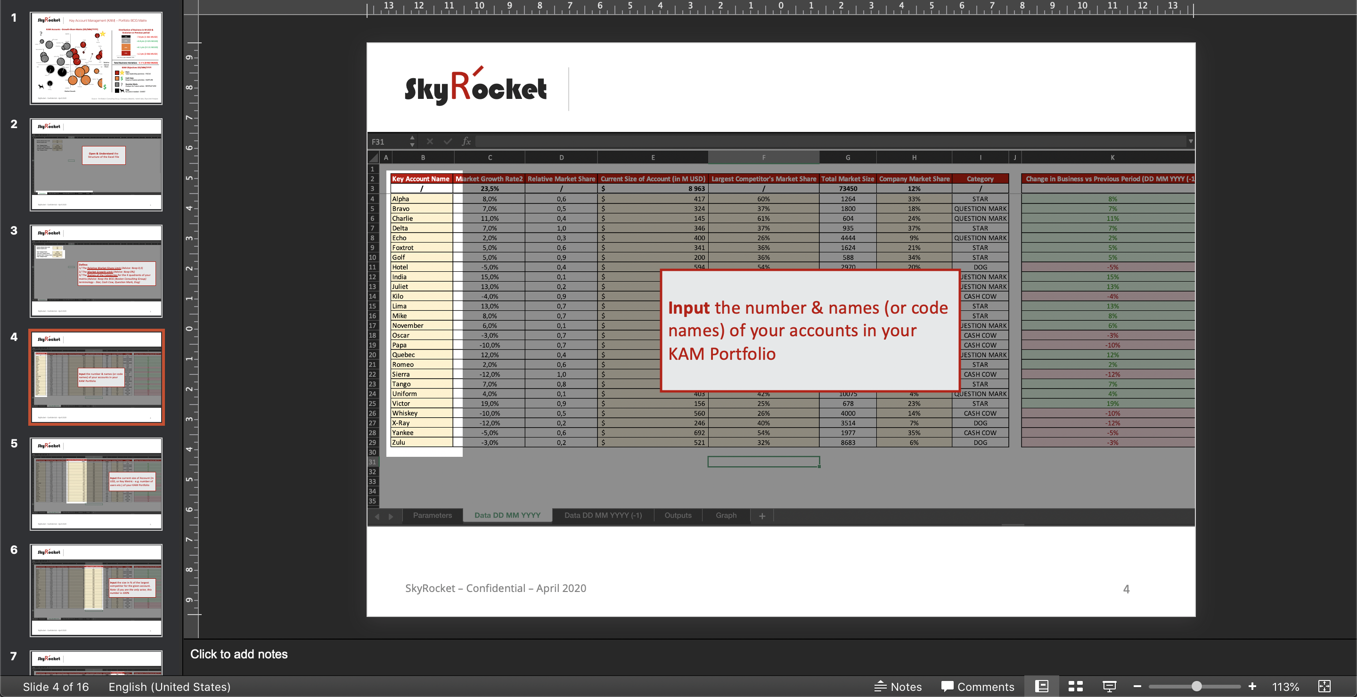Open the Notes pane button
The height and width of the screenshot is (697, 1357).
point(898,687)
